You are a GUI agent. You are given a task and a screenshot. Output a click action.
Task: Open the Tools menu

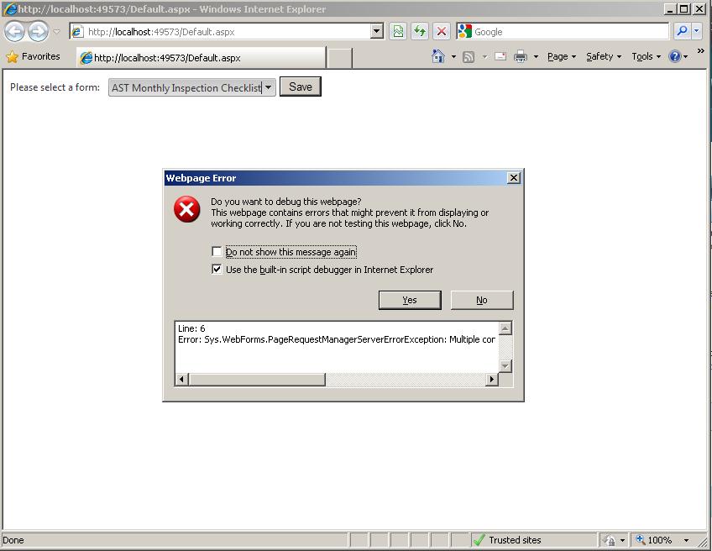646,56
